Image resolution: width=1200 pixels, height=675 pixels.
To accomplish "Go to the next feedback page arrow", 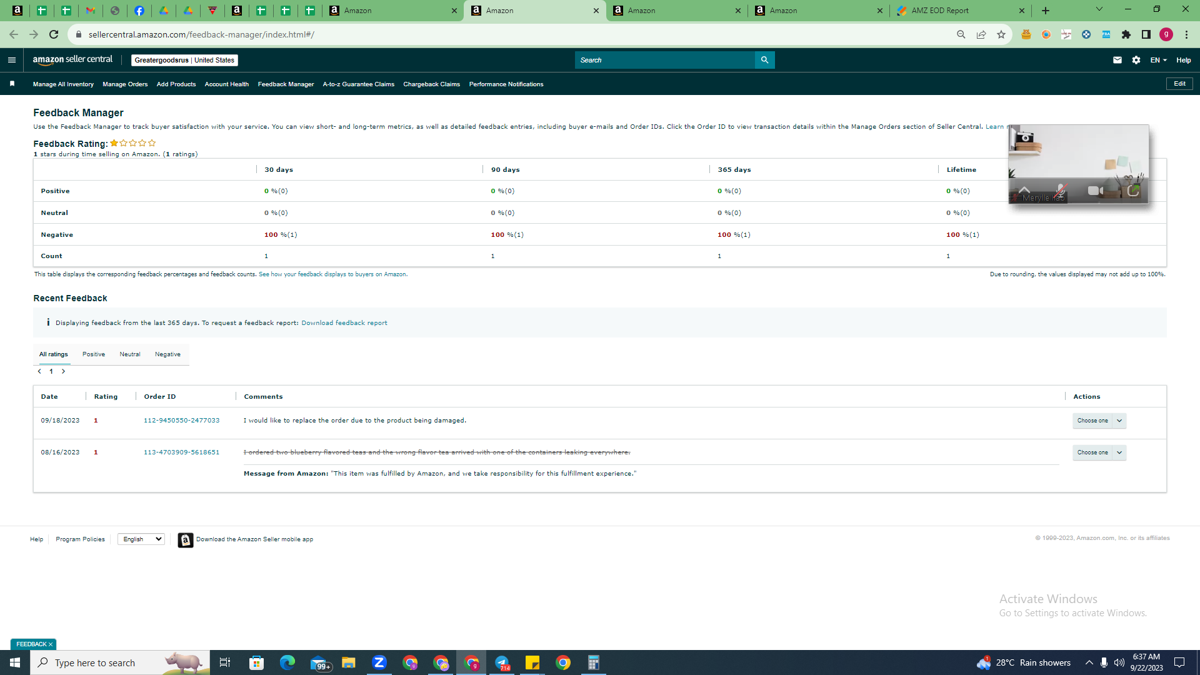I will pos(63,371).
